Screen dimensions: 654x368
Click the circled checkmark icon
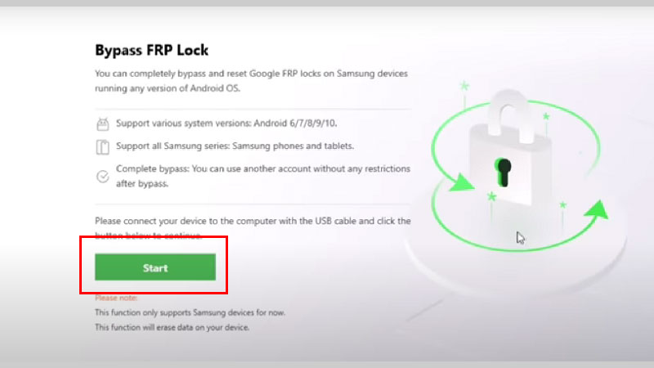pyautogui.click(x=103, y=177)
